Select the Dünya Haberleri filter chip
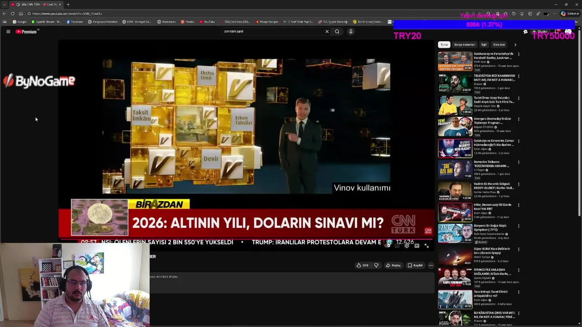This screenshot has height=327, width=582. click(465, 45)
